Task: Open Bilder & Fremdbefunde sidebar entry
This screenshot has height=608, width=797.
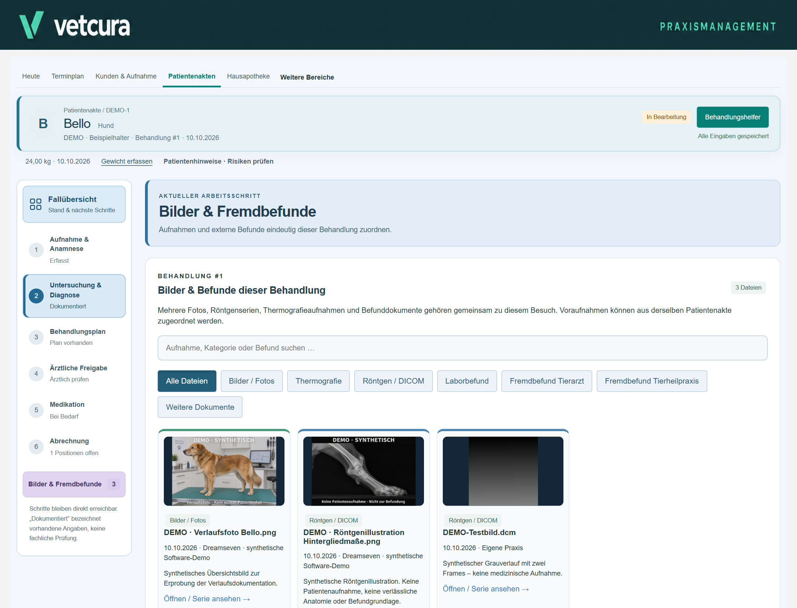Action: click(x=74, y=484)
